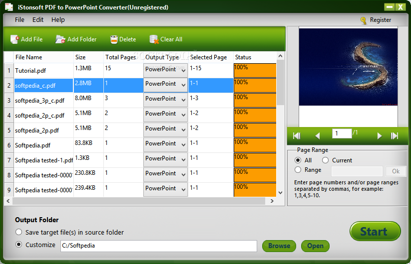
Task: Minimize the converter window
Action: (x=390, y=7)
